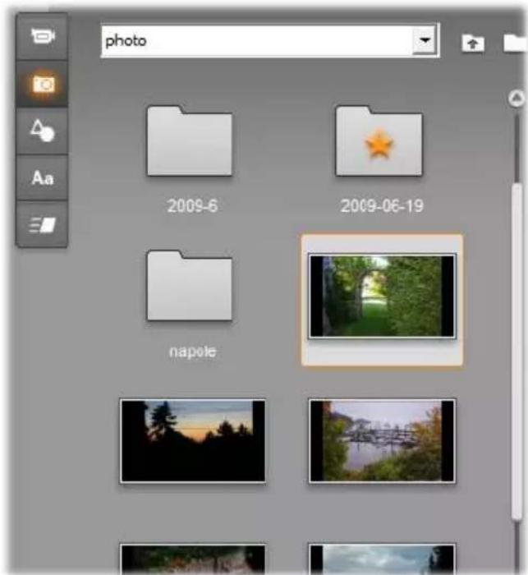Screen dimensions: 528x575
Task: Open the Disc Menus tab icon
Action: point(42,224)
